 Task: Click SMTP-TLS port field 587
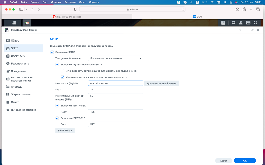[x=115, y=125]
